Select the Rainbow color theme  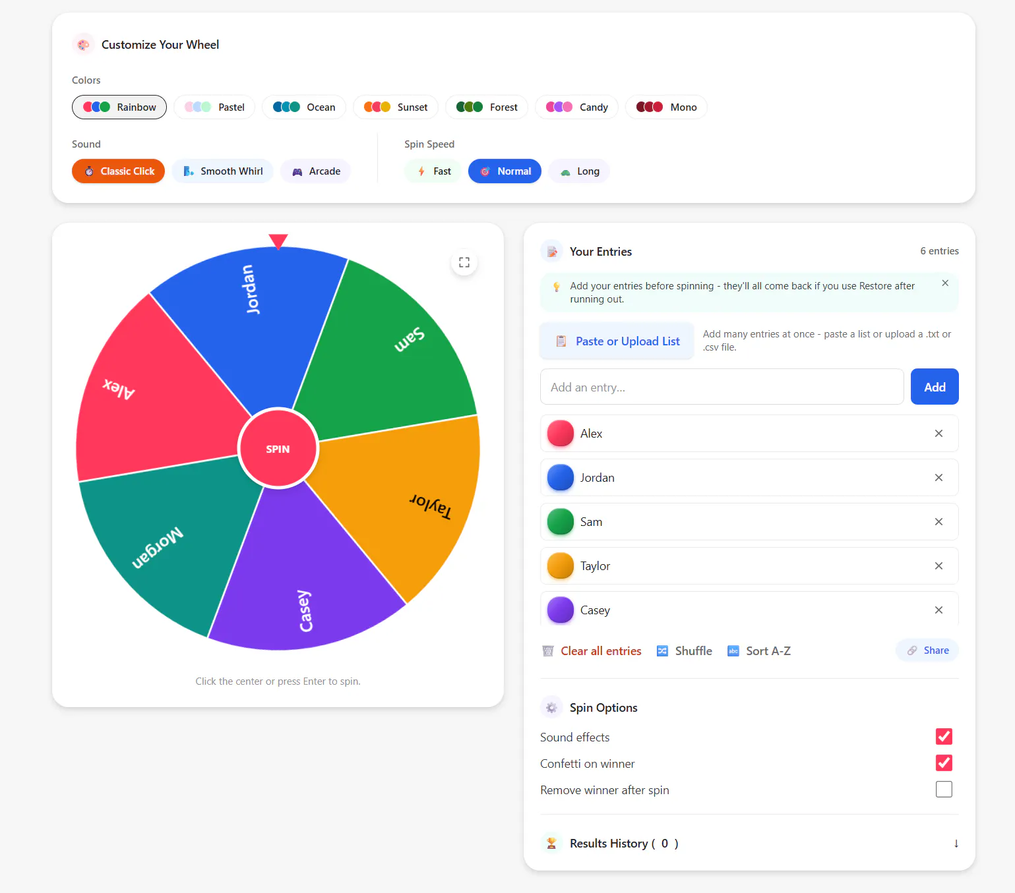click(x=119, y=107)
